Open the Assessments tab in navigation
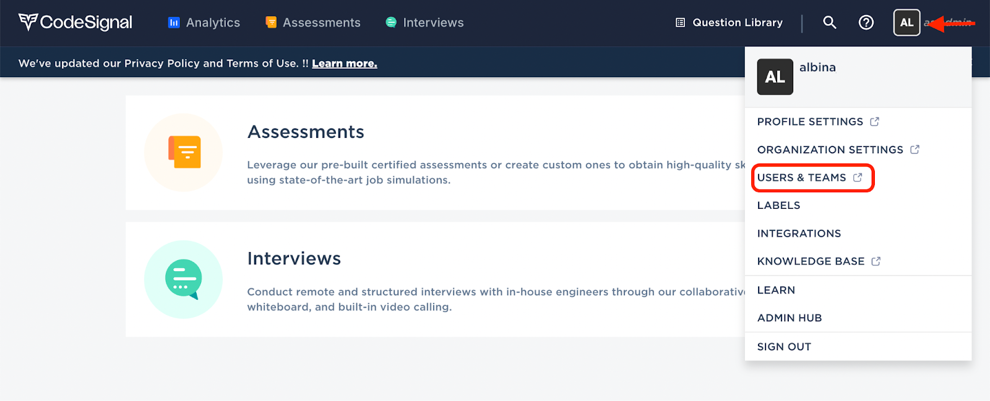This screenshot has width=990, height=401. pyautogui.click(x=313, y=22)
